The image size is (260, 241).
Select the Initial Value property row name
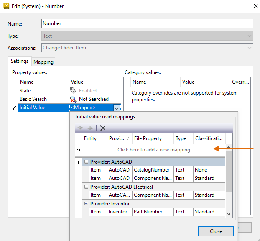[x=43, y=108]
